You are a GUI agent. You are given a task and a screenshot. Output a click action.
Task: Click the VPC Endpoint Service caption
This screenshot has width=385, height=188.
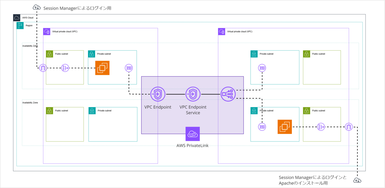pos(193,110)
